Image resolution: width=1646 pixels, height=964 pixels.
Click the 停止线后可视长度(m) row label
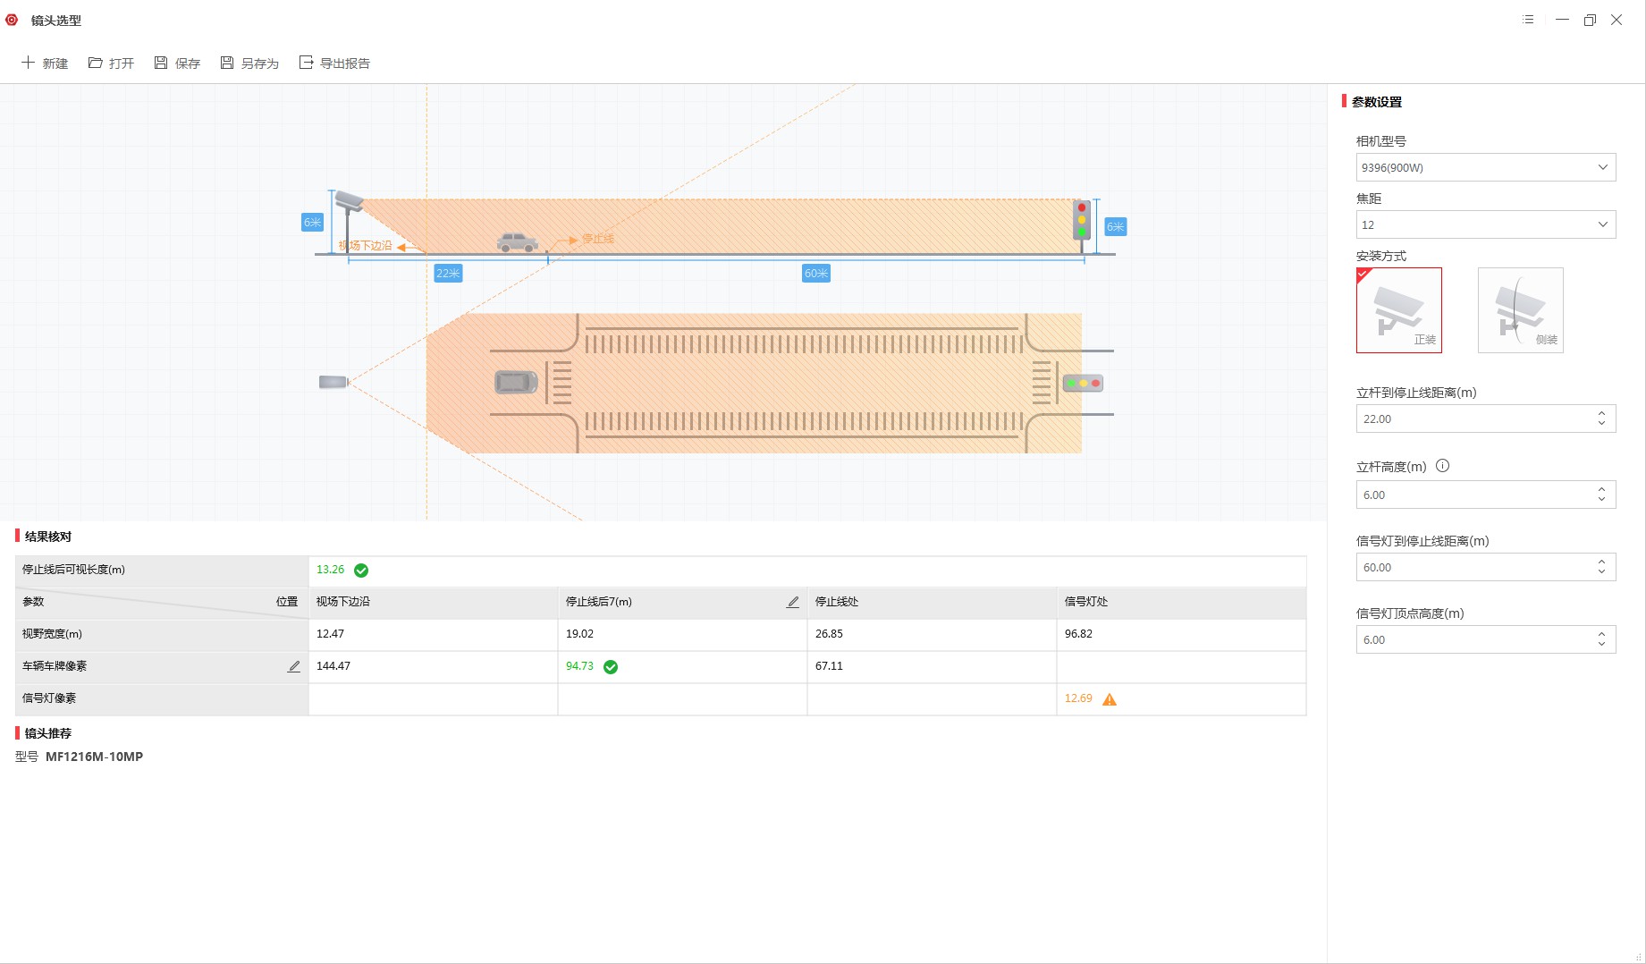point(73,569)
